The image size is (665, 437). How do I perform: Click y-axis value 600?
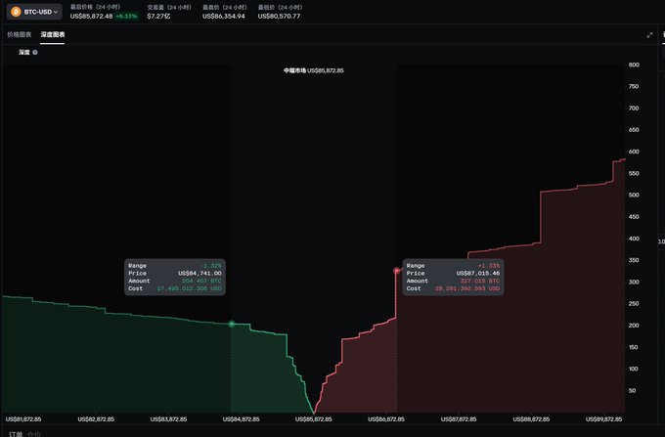coord(634,152)
